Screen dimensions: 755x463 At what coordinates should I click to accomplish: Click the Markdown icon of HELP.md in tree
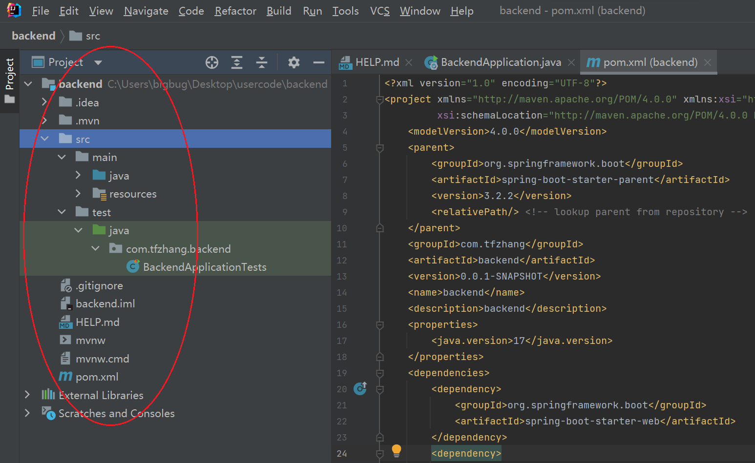pyautogui.click(x=65, y=322)
